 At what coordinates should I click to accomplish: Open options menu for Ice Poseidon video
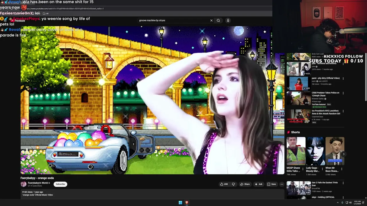[x=343, y=111]
